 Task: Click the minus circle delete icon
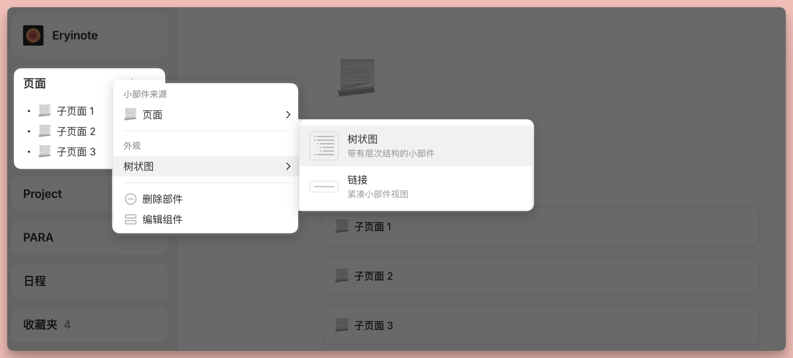(131, 199)
